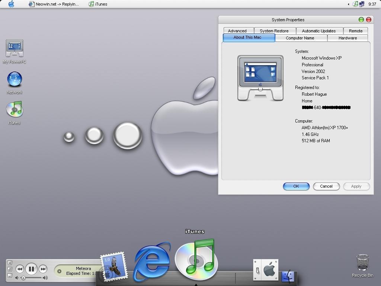The height and width of the screenshot is (286, 381).
Task: Skip to next track in mini player
Action: (43, 269)
